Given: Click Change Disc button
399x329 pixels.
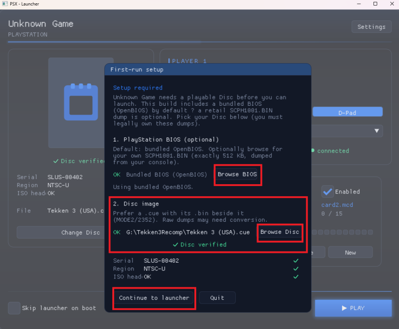Looking at the screenshot, I should point(61,232).
